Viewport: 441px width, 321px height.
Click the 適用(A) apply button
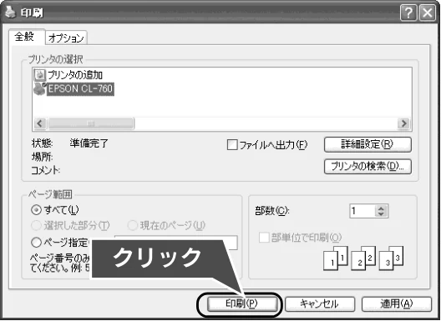click(x=397, y=304)
